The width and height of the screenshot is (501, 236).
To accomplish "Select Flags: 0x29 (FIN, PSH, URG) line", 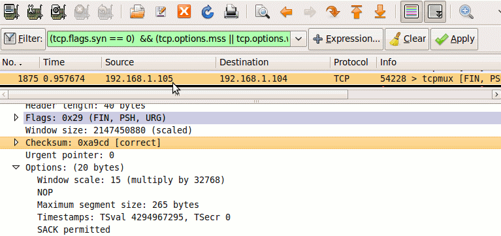I will point(263,118).
